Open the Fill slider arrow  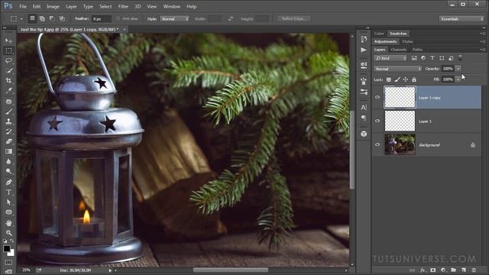[x=458, y=79]
